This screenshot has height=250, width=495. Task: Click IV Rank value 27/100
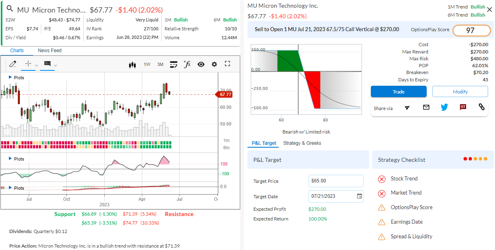[151, 29]
